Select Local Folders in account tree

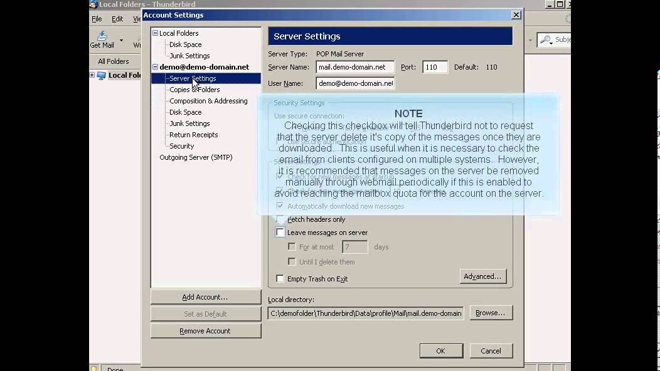pos(179,33)
